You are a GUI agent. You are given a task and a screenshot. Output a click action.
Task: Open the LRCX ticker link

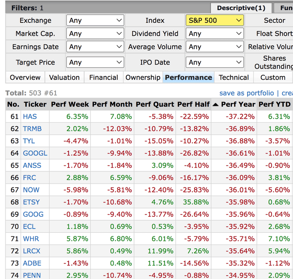point(32,251)
